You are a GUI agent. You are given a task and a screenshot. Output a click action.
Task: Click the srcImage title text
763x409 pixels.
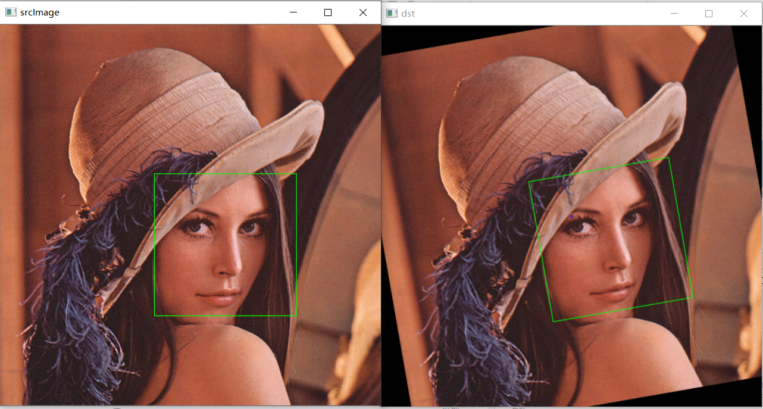pos(40,12)
